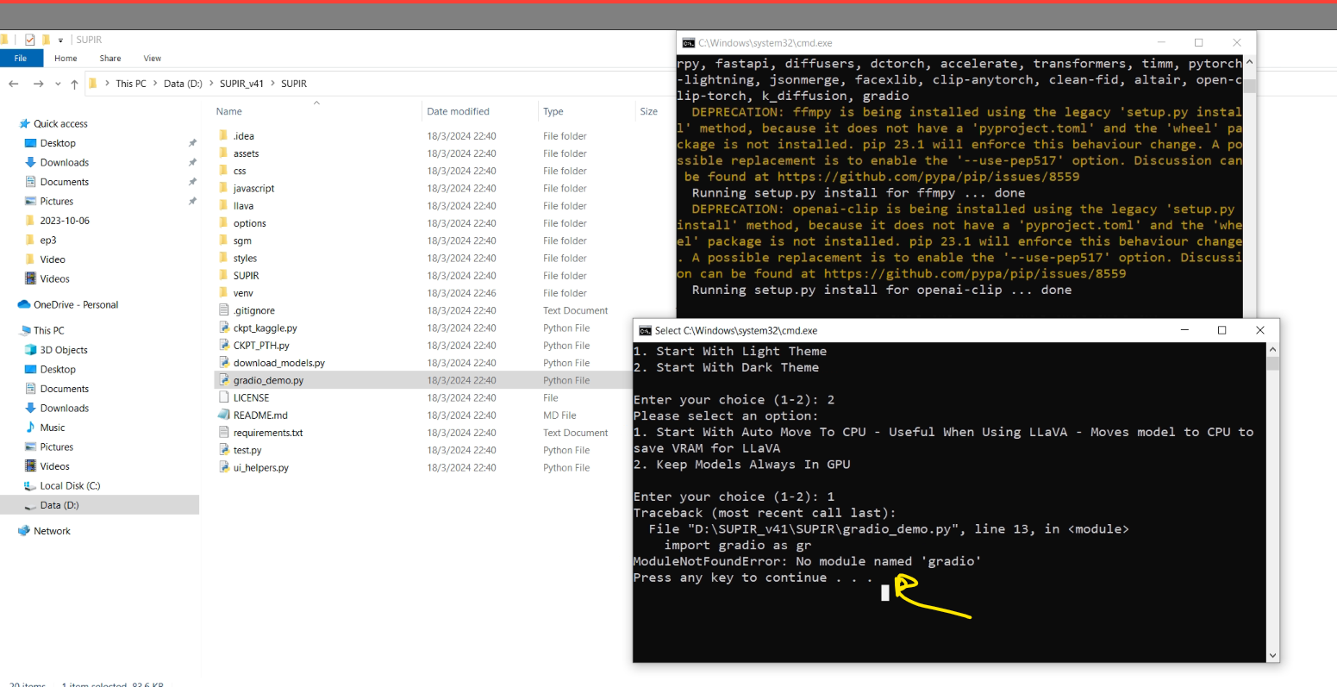The width and height of the screenshot is (1337, 687).
Task: Click the scroll-up arrow of the front cmd window
Action: tap(1273, 349)
